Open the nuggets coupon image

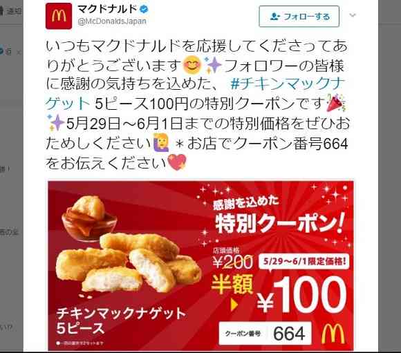[x=200, y=265]
